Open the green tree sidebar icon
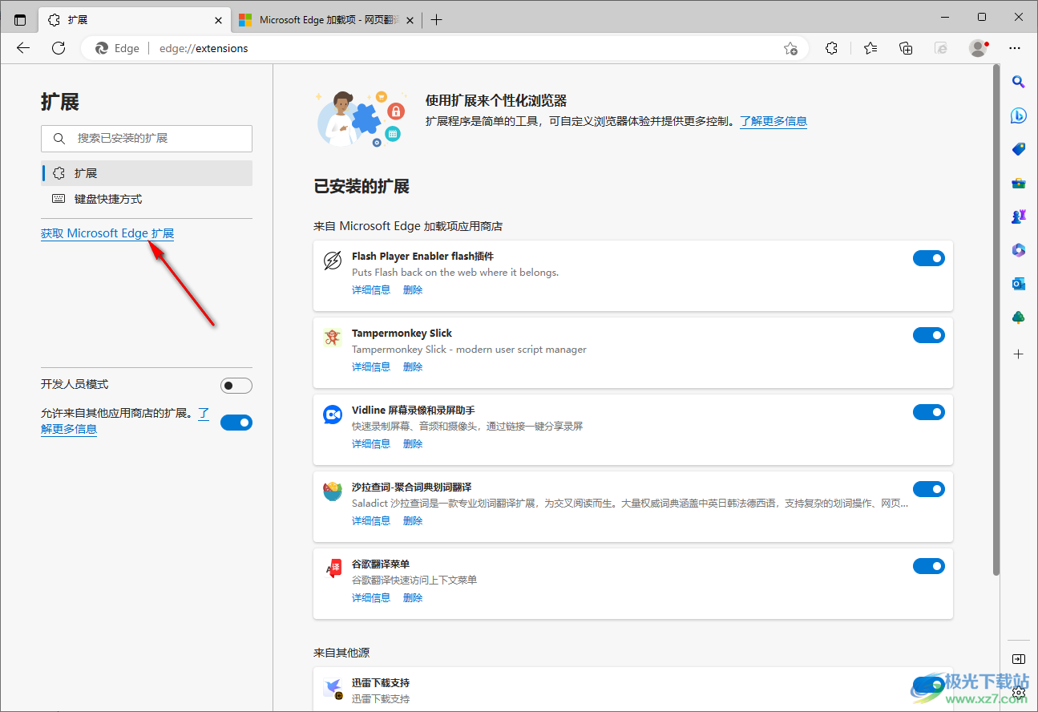Screen dimensions: 1038x712 1019,318
